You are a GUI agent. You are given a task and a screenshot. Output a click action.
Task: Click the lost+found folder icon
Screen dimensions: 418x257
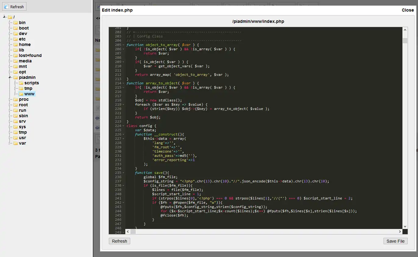coord(15,55)
